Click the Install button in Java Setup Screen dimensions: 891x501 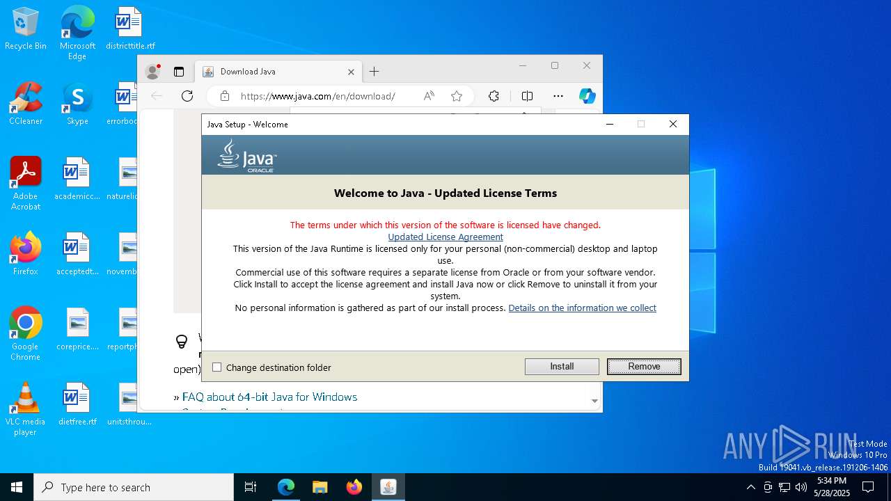tap(562, 367)
